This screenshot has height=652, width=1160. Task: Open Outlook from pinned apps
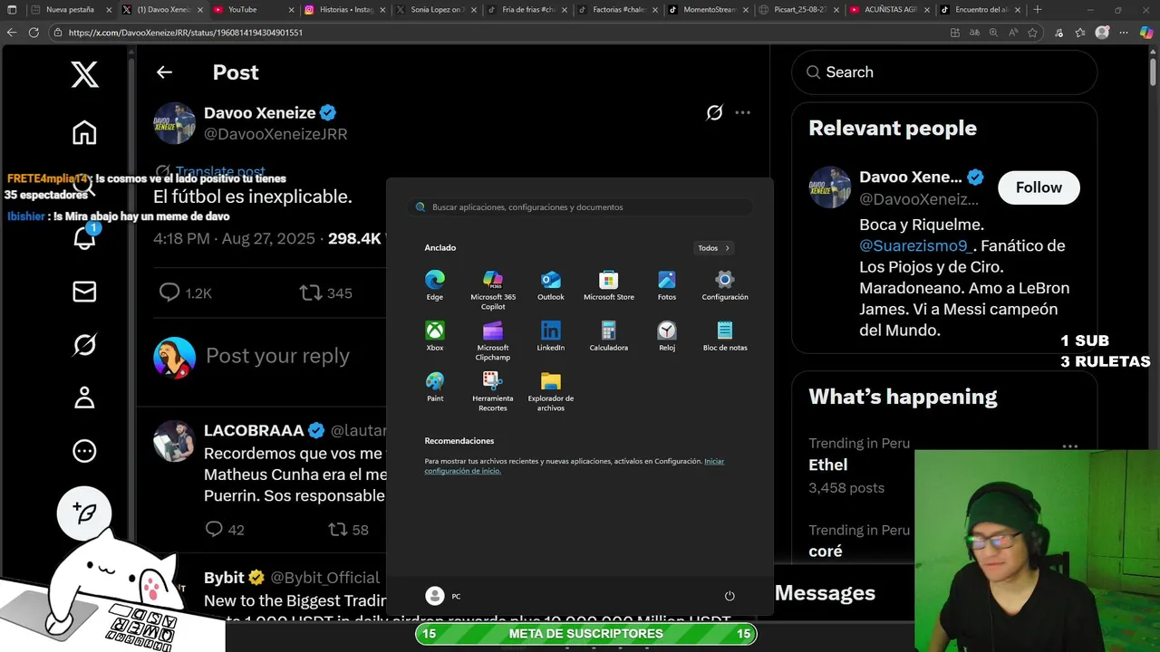click(551, 284)
